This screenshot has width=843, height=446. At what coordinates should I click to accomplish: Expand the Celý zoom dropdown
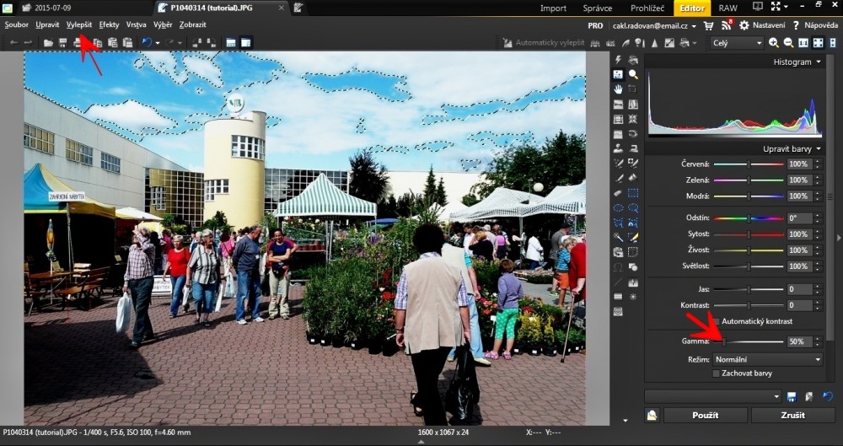click(x=736, y=43)
